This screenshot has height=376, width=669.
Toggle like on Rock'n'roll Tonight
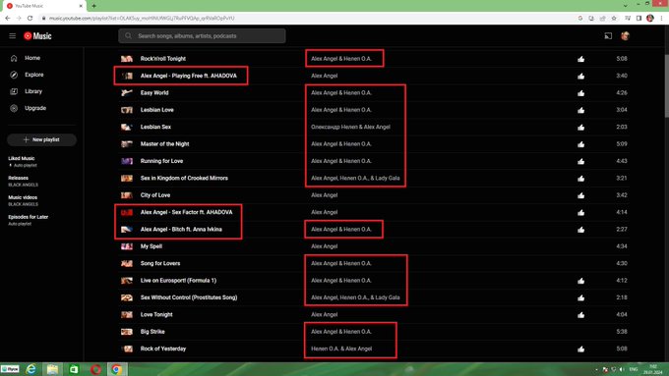click(x=580, y=59)
